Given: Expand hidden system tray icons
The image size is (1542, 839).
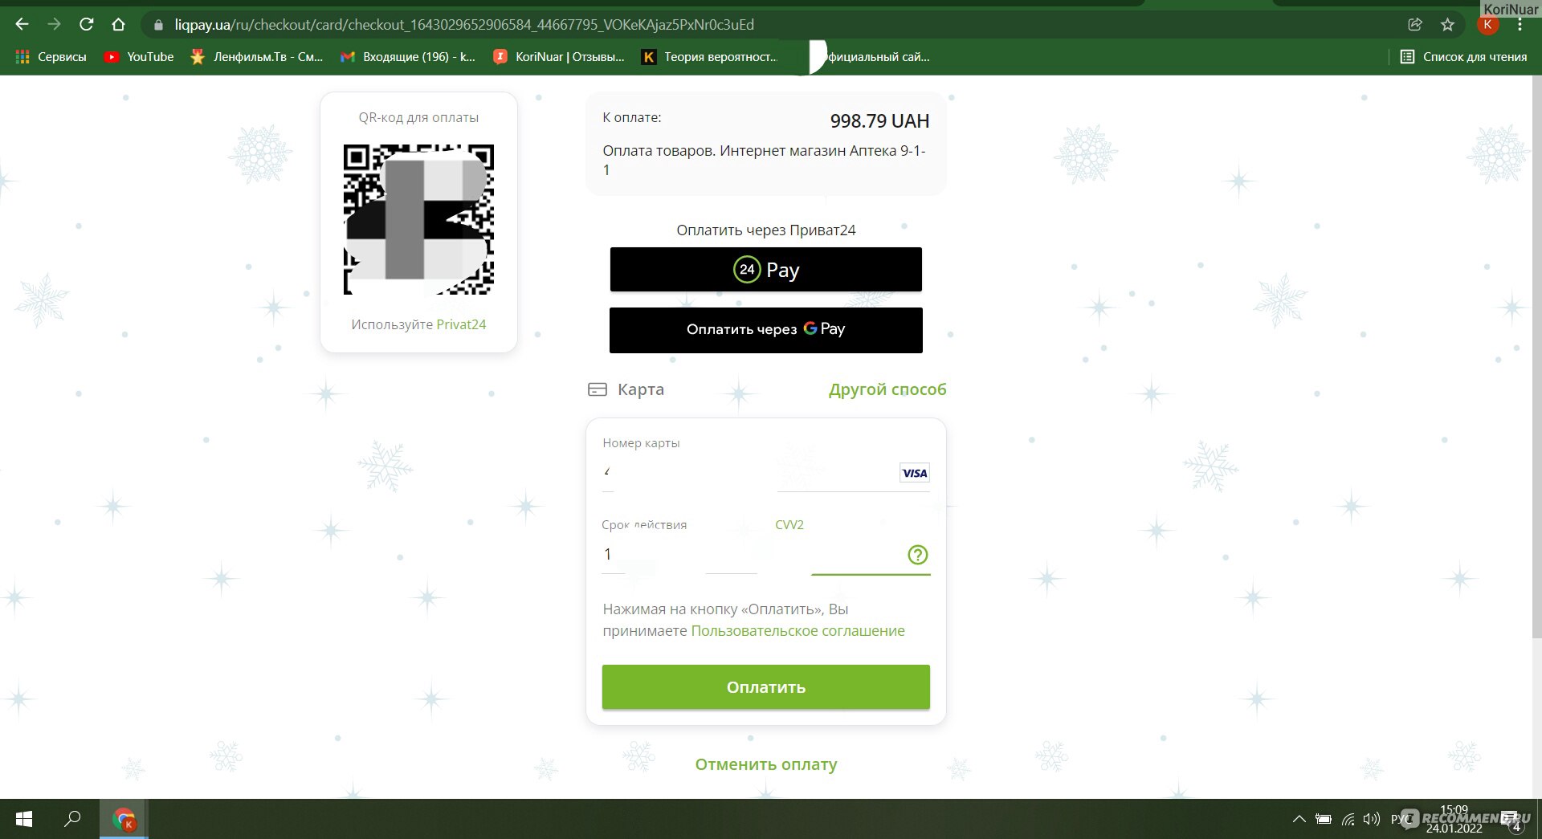Looking at the screenshot, I should coord(1299,819).
